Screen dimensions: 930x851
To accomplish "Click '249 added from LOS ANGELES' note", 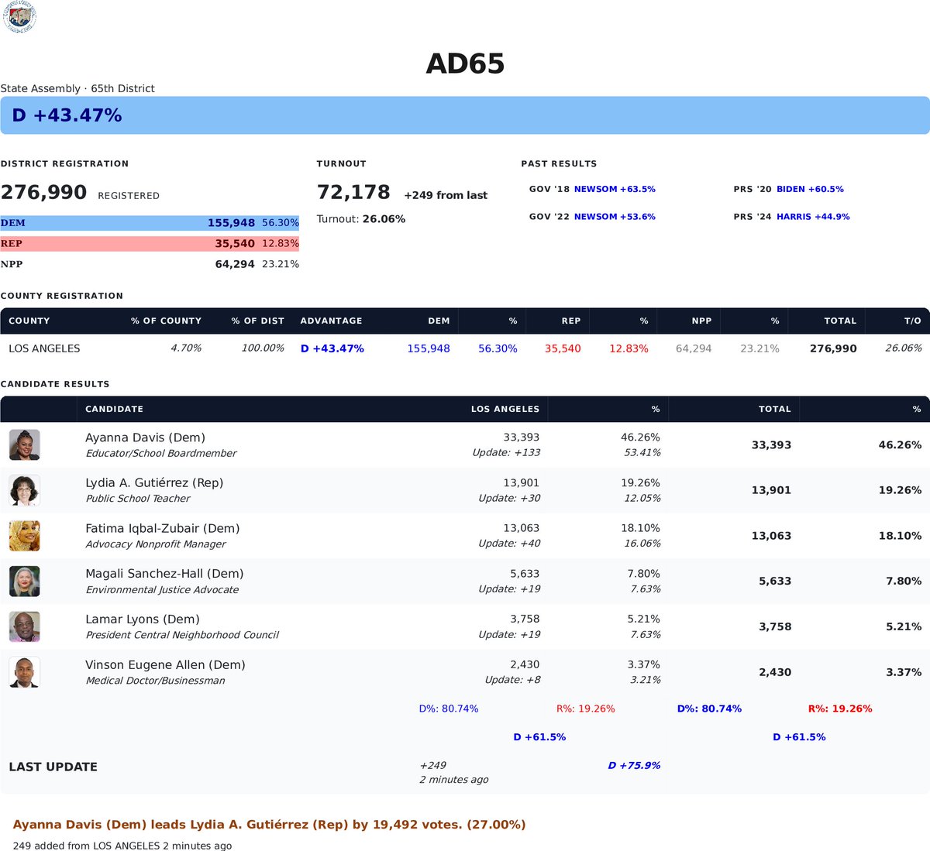I will click(x=122, y=846).
